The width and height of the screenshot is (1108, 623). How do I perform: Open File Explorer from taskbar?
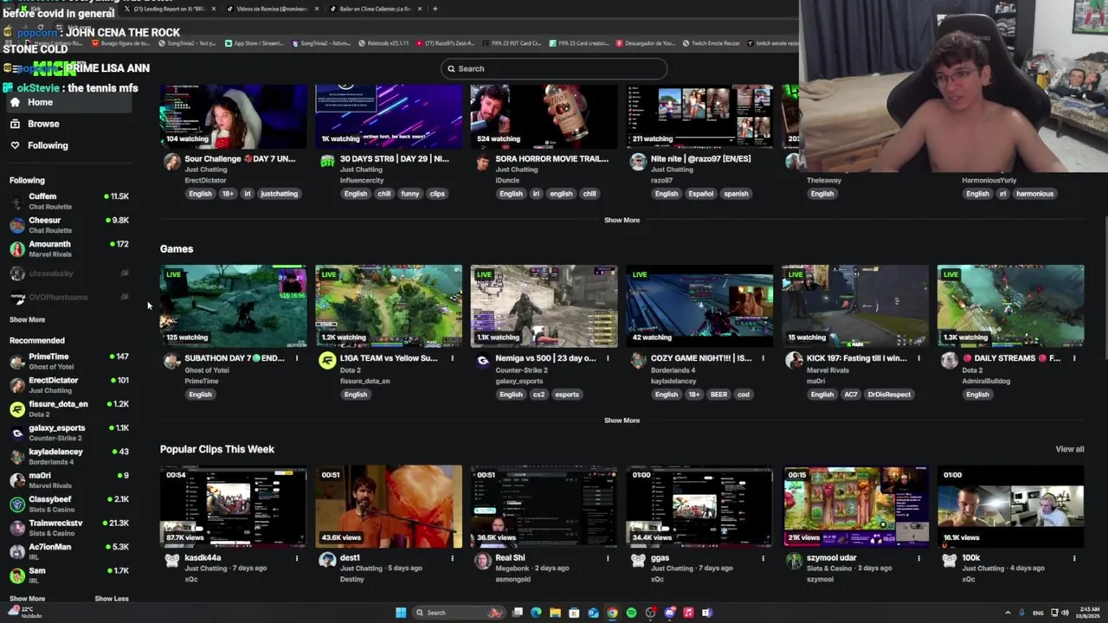pos(555,613)
